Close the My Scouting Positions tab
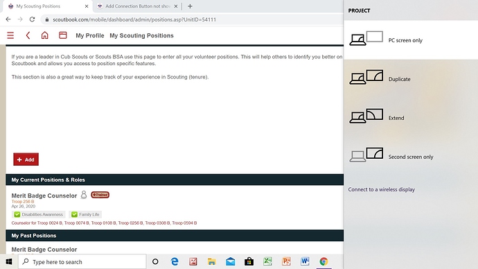The height and width of the screenshot is (269, 478). tap(87, 6)
